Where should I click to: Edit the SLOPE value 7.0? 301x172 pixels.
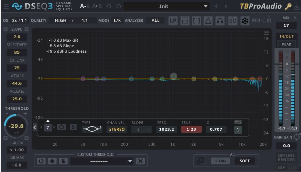17,37
